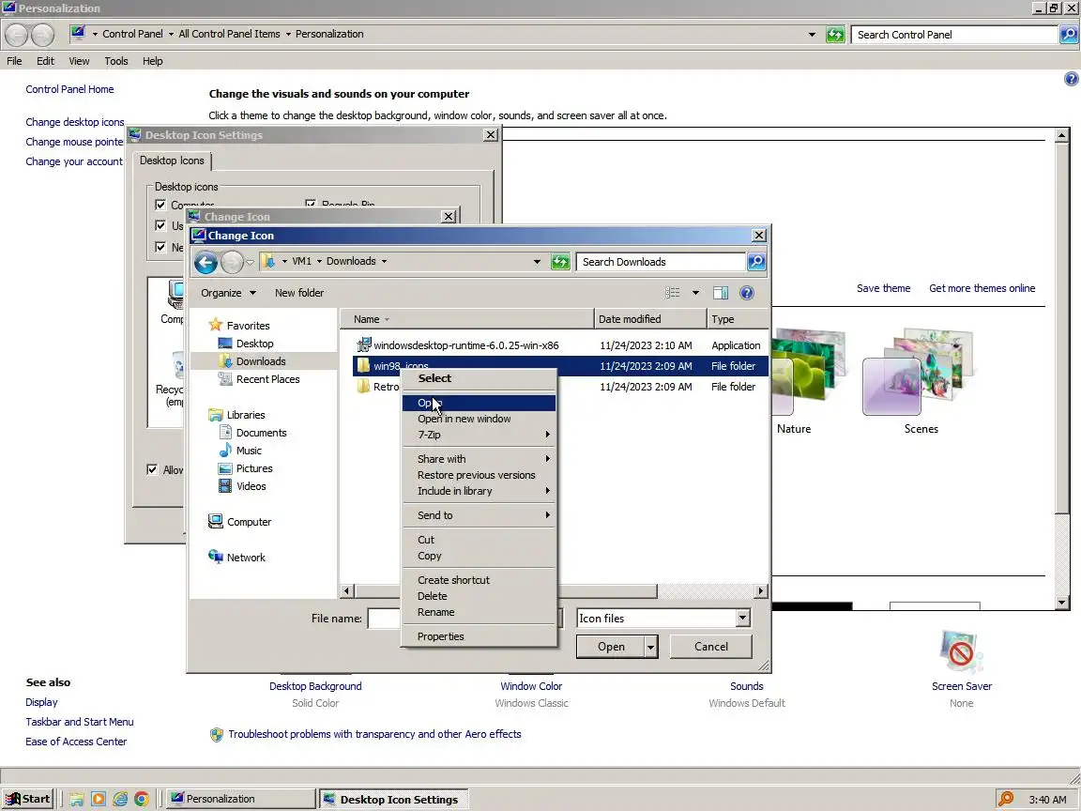
Task: Toggle the Recycle Bin desktop icon checkbox
Action: coord(311,204)
